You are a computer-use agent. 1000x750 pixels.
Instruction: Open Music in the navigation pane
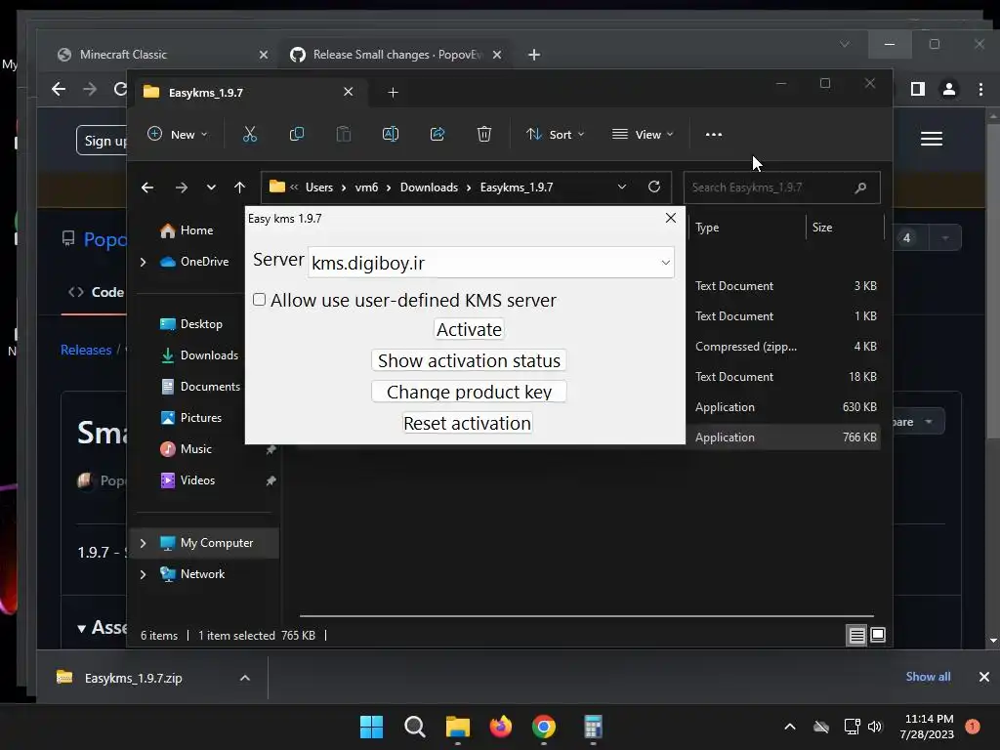click(186, 449)
